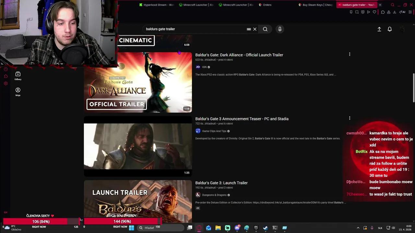This screenshot has width=415, height=233.
Task: Play the Cinematic video thumbnail at top
Action: [x=154, y=42]
